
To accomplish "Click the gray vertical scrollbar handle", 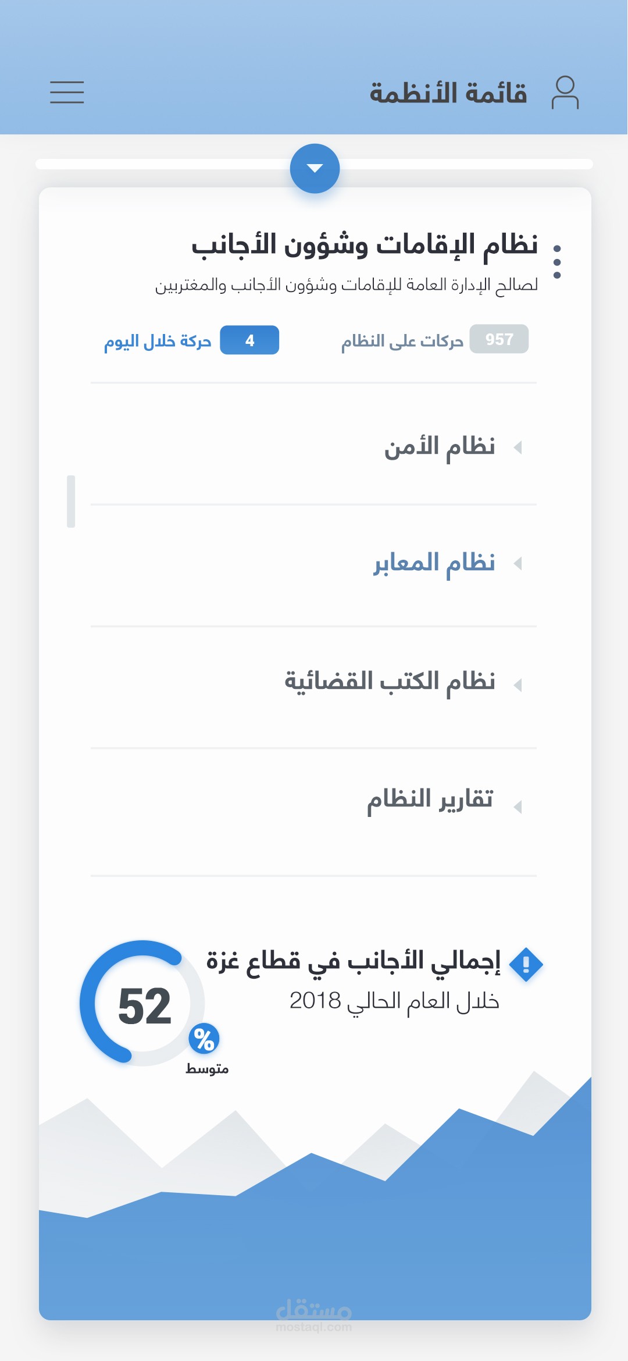I will [x=71, y=501].
